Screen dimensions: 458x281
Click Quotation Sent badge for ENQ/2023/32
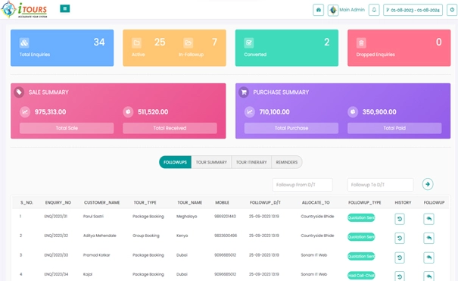click(361, 237)
